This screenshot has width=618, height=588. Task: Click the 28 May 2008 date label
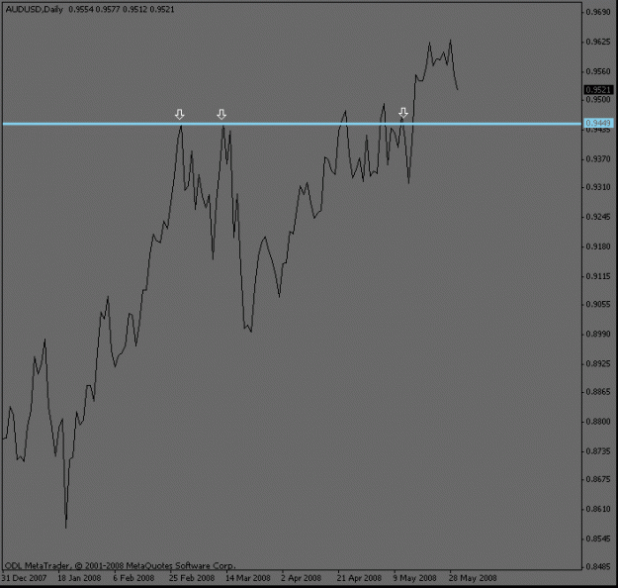473,578
